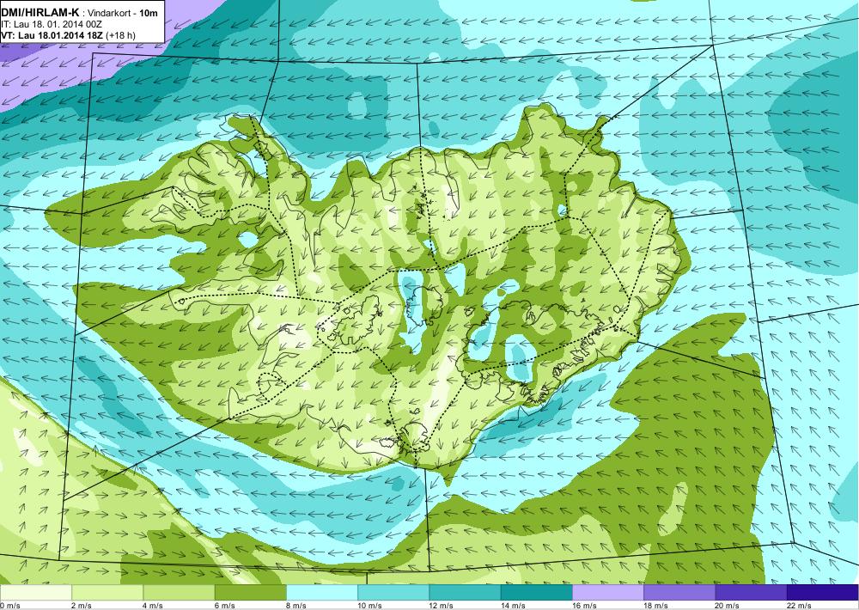Click the '16 m/s' legend label
Viewport: 859px width, 610px height.
pyautogui.click(x=584, y=606)
